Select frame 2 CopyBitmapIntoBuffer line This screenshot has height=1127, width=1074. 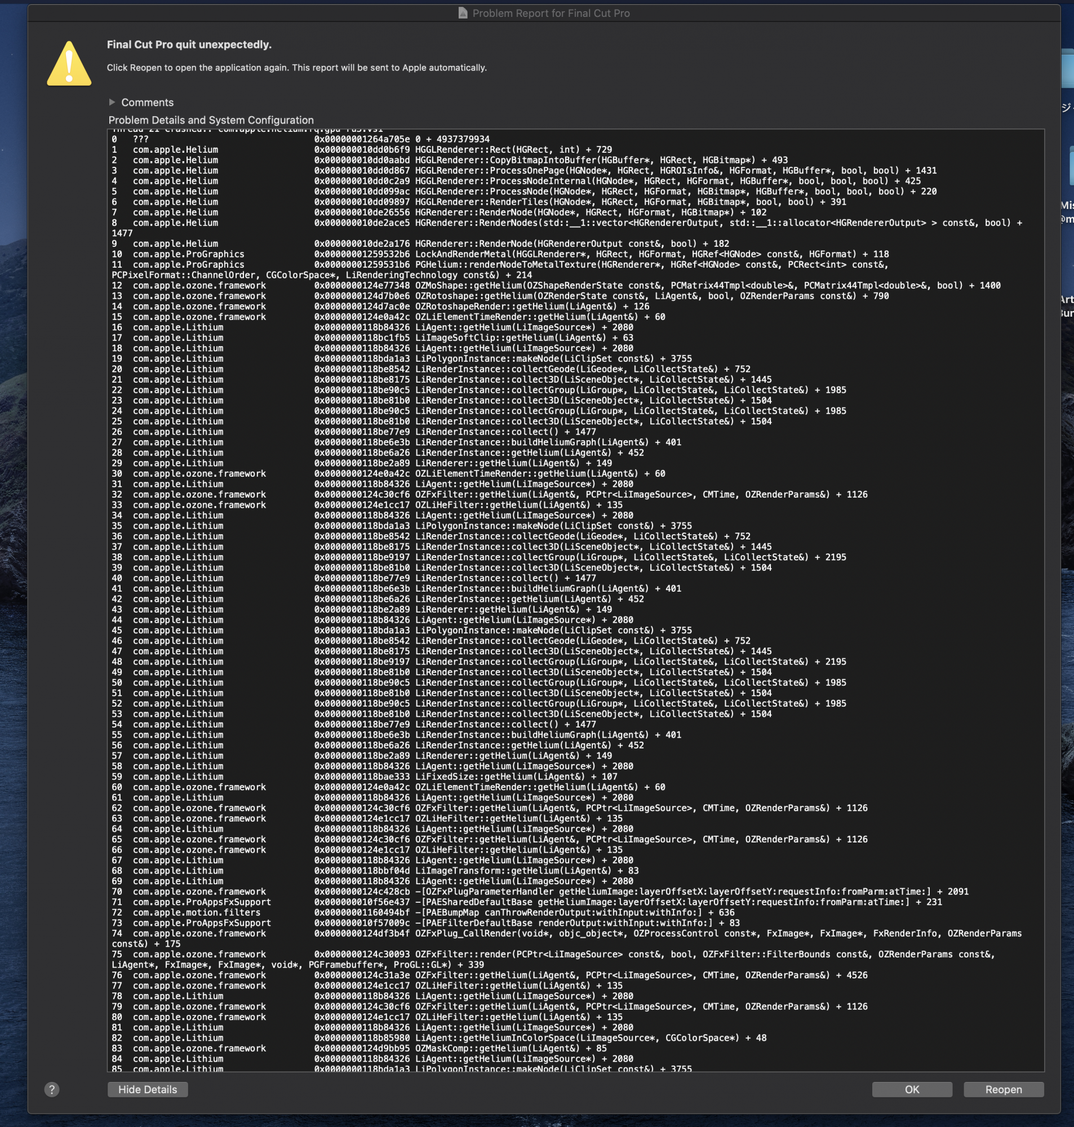[450, 160]
